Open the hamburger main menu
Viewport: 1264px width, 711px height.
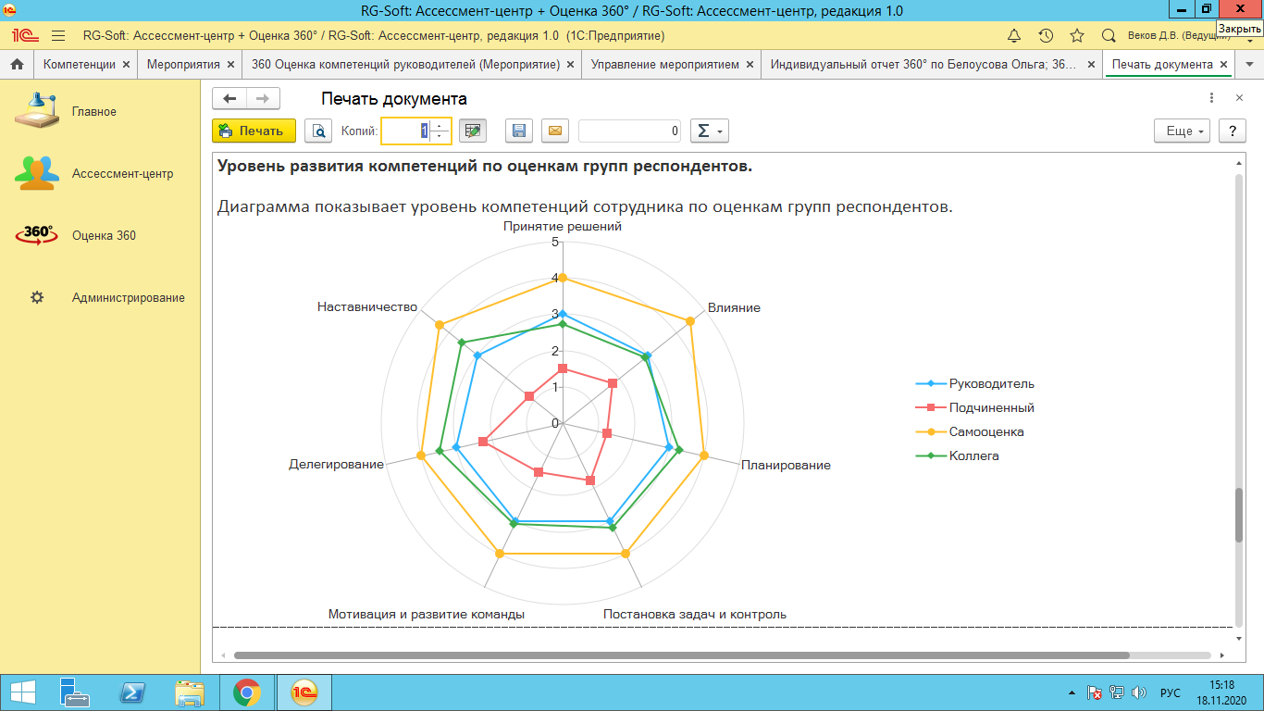coord(58,36)
